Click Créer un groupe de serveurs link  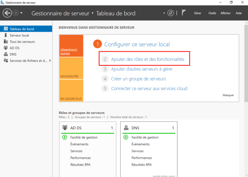[x=138, y=79]
